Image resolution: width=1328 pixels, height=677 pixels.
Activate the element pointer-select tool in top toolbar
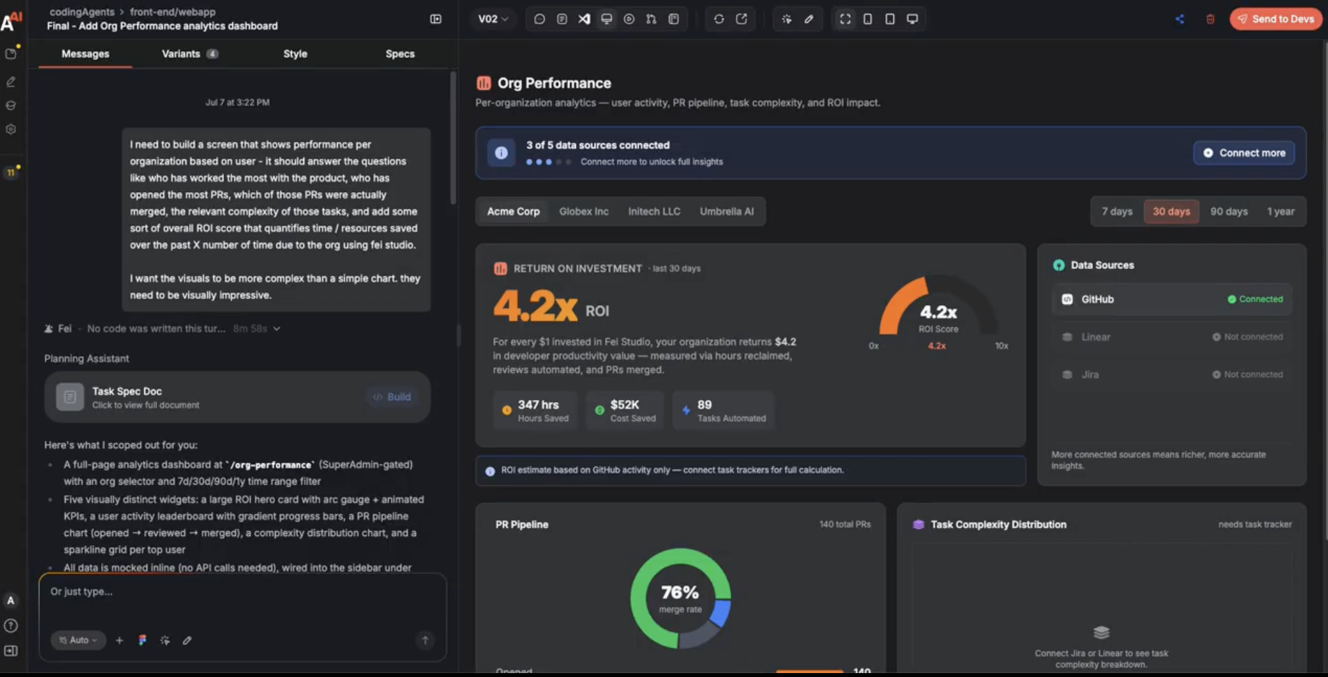tap(786, 19)
